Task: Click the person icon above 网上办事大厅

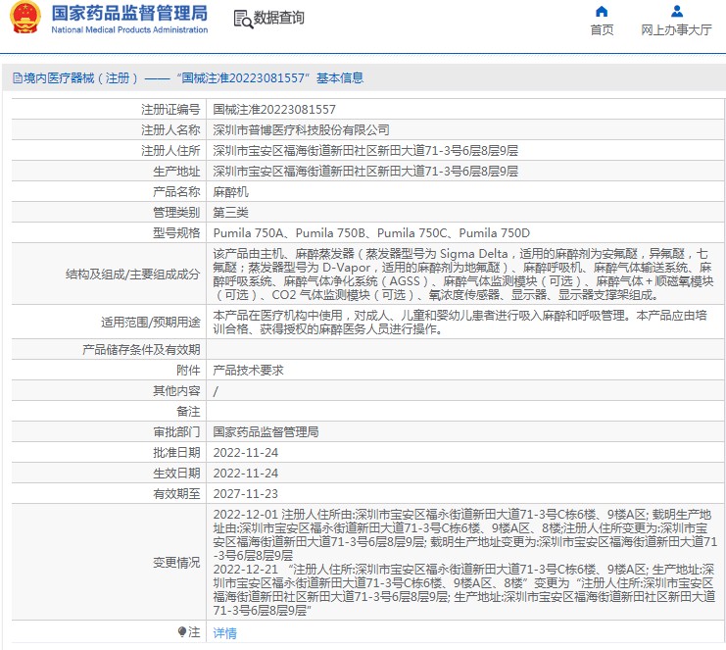Action: [x=676, y=12]
